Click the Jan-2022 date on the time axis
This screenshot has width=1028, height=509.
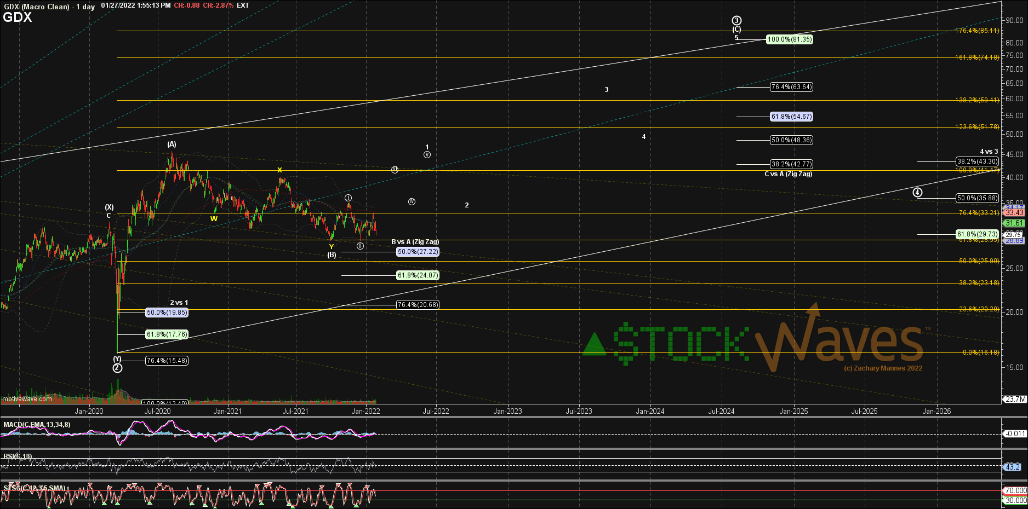coord(365,411)
